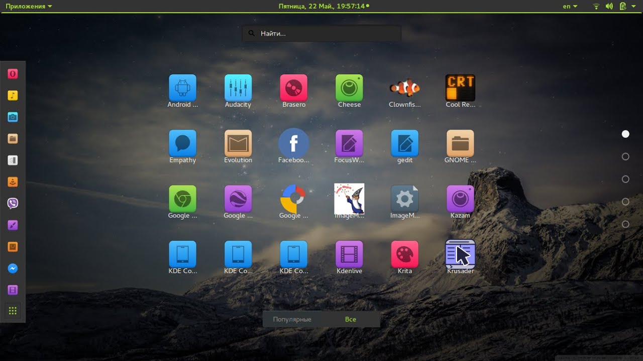Launch Kazam screen recorder
Screen dimensions: 643x361
click(x=460, y=199)
